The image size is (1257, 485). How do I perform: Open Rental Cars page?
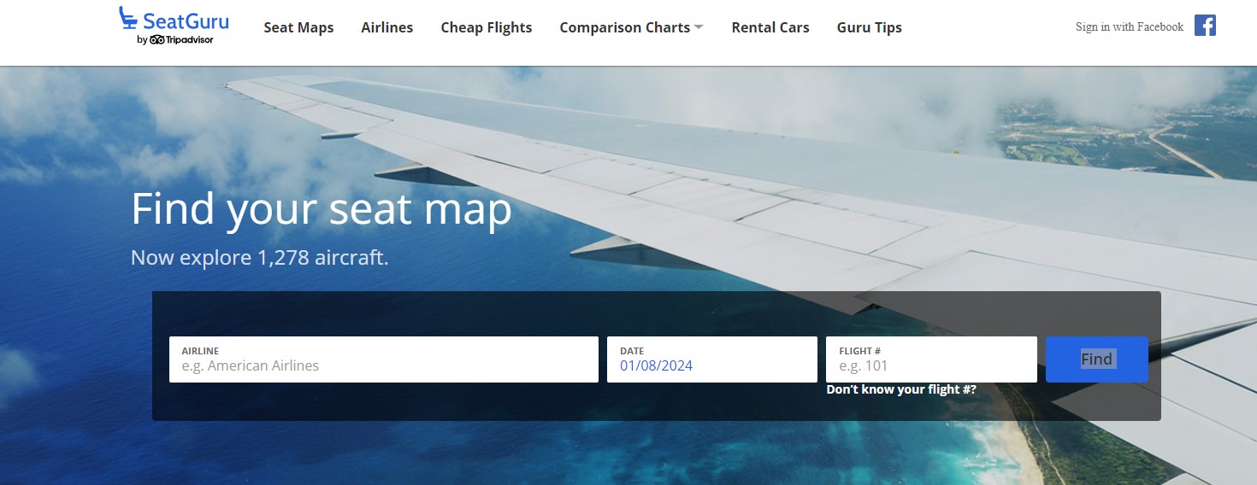(770, 27)
